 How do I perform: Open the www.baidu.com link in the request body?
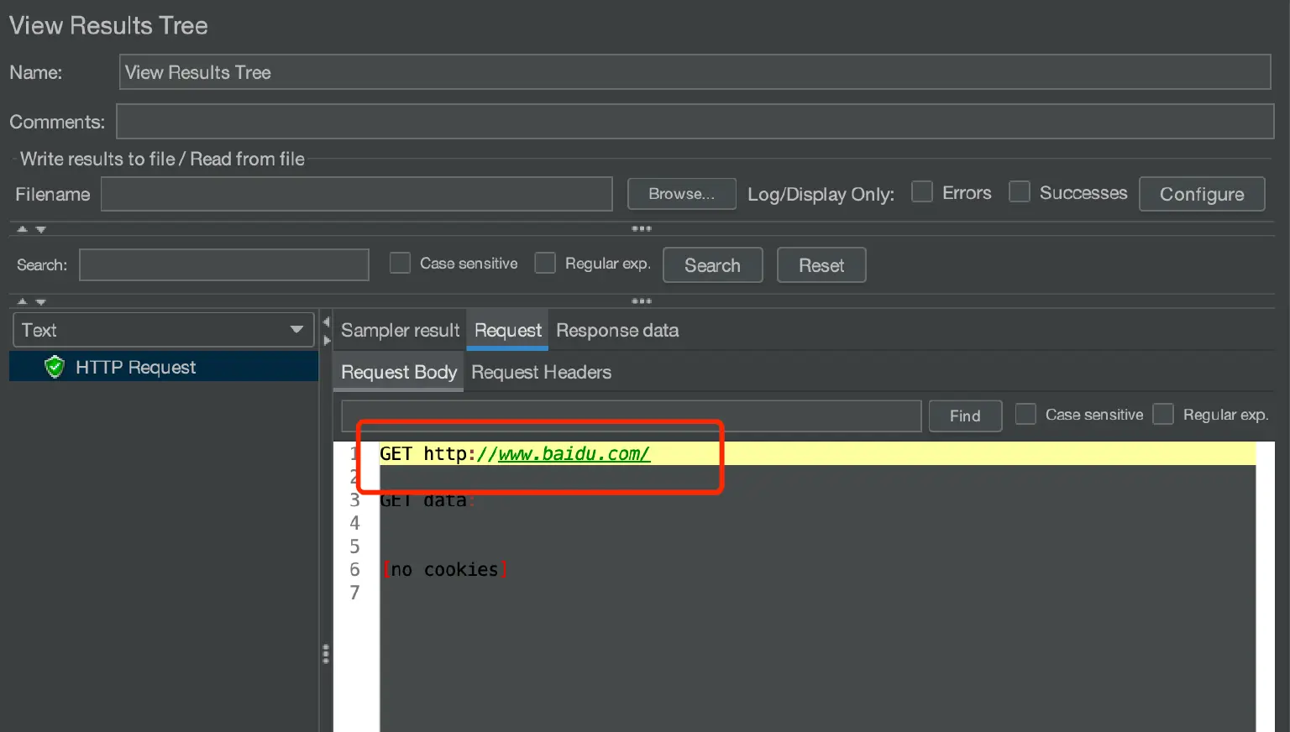pos(572,453)
